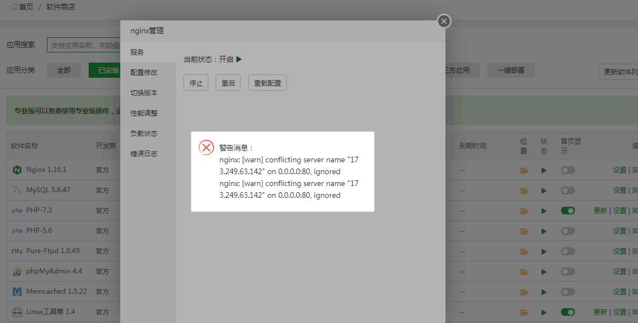Click the Nginx 1.16.1 logo icon

[x=17, y=170]
